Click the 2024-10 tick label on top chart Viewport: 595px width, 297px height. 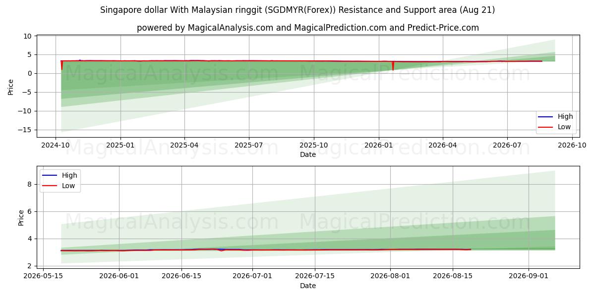click(56, 145)
